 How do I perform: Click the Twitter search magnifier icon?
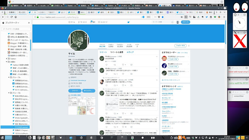coord(172,22)
